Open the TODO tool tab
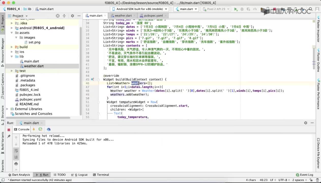This screenshot has height=183, width=321. tap(59, 175)
